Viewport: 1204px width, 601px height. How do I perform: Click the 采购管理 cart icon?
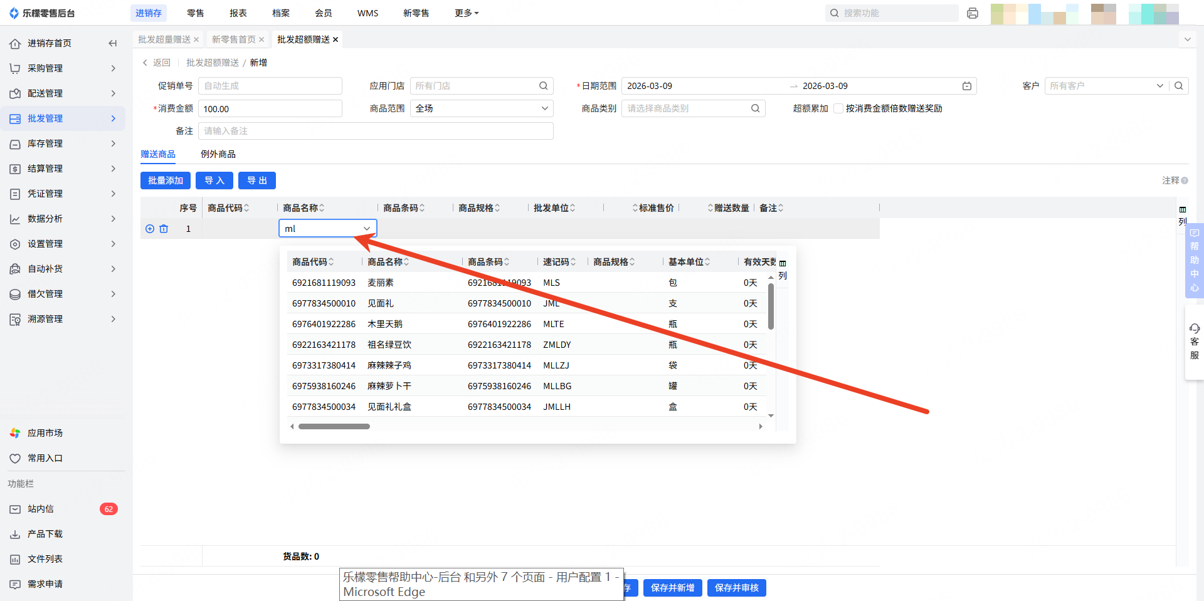pos(15,68)
